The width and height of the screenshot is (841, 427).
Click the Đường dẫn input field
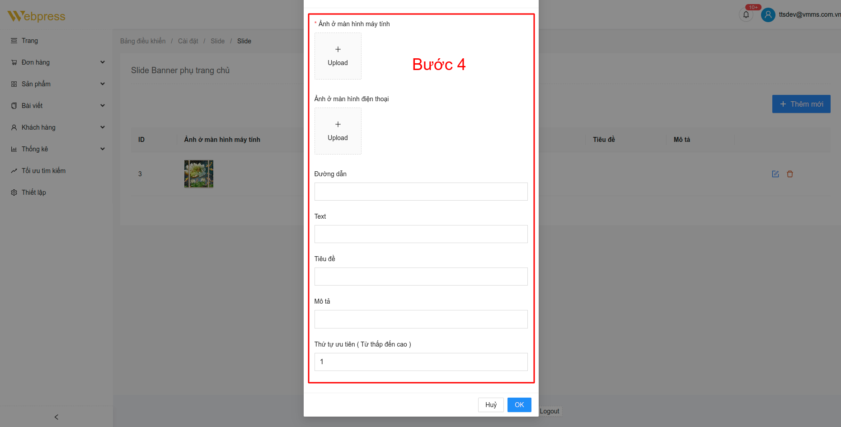421,192
